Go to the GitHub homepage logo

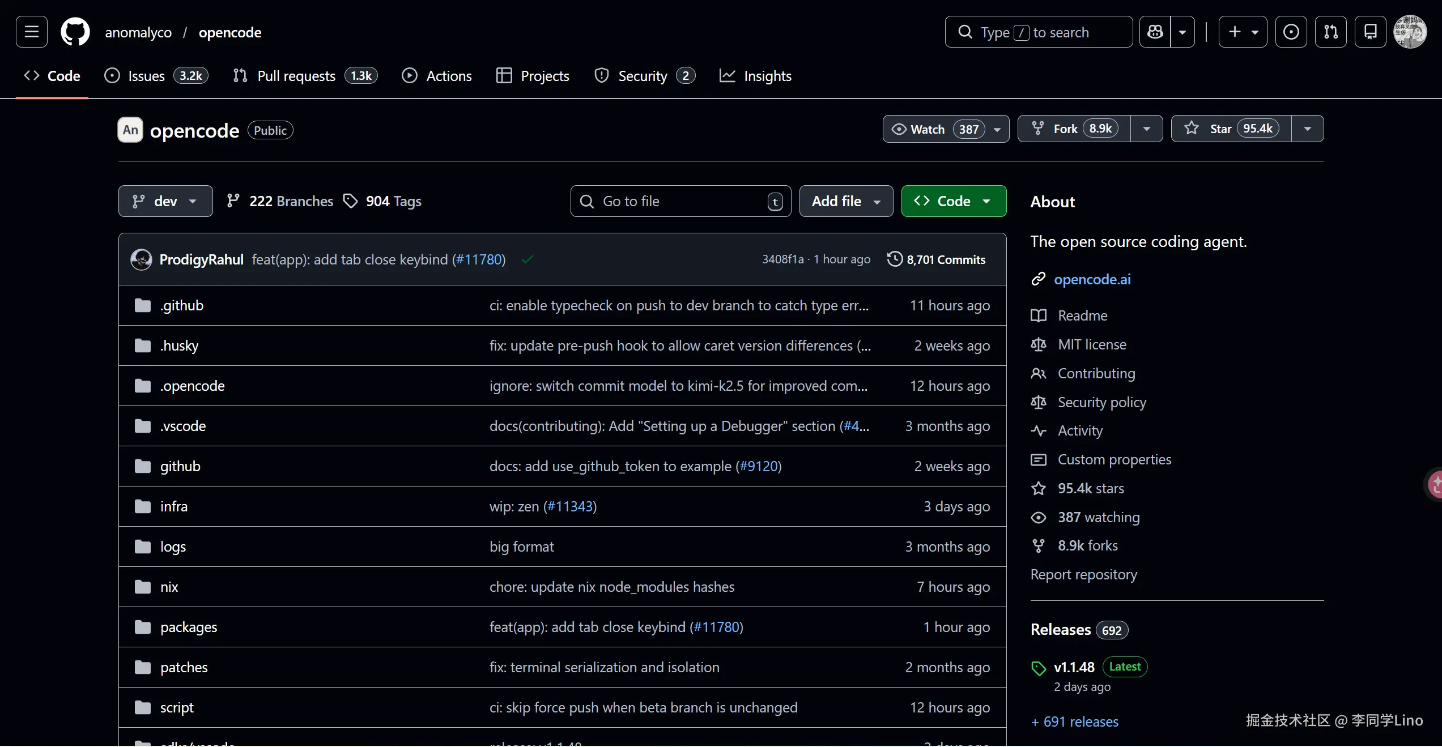(75, 32)
